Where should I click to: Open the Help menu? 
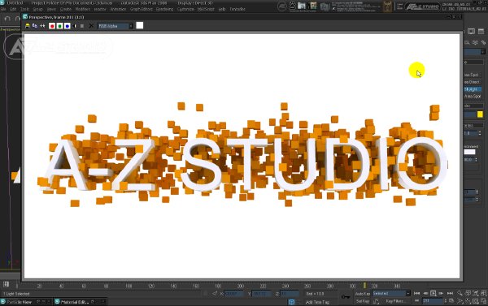pyautogui.click(x=222, y=9)
